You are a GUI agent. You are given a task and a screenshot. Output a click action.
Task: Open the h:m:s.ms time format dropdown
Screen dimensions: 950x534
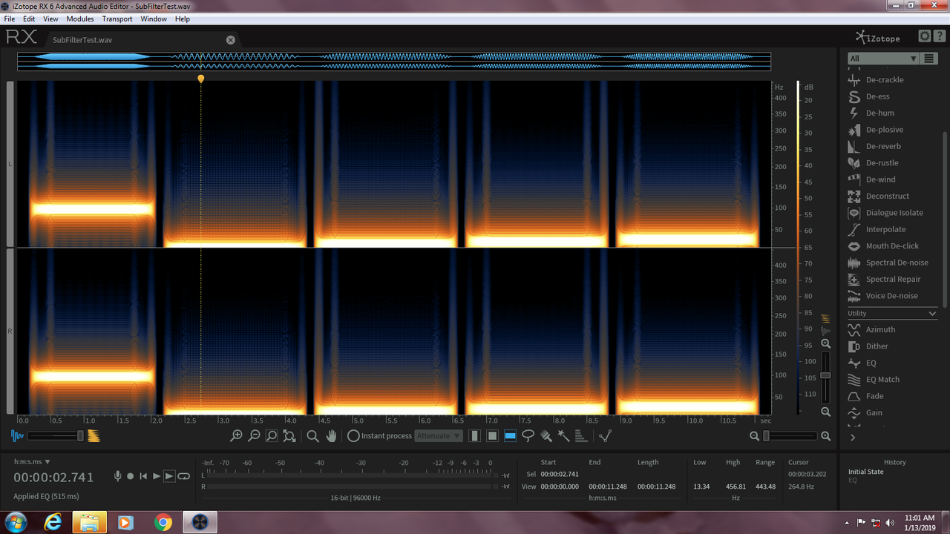click(x=32, y=461)
